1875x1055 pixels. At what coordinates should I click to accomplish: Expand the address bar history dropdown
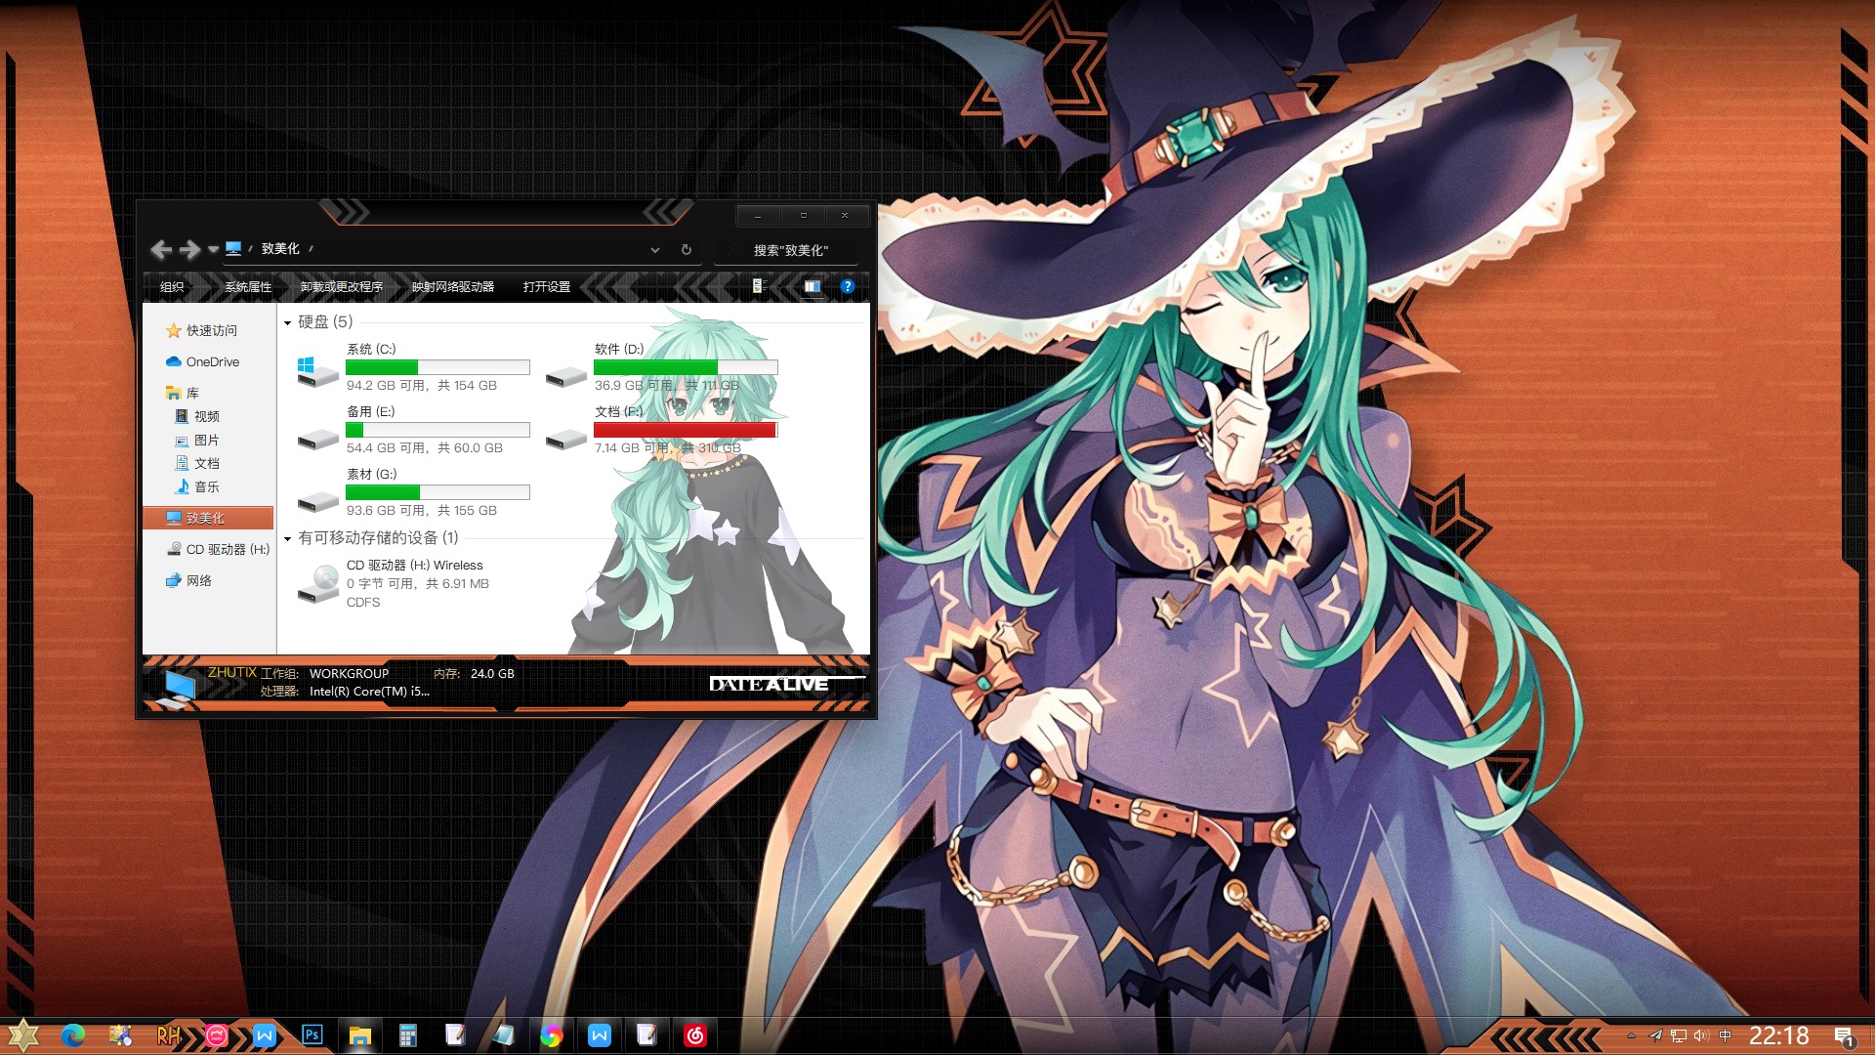tap(655, 250)
